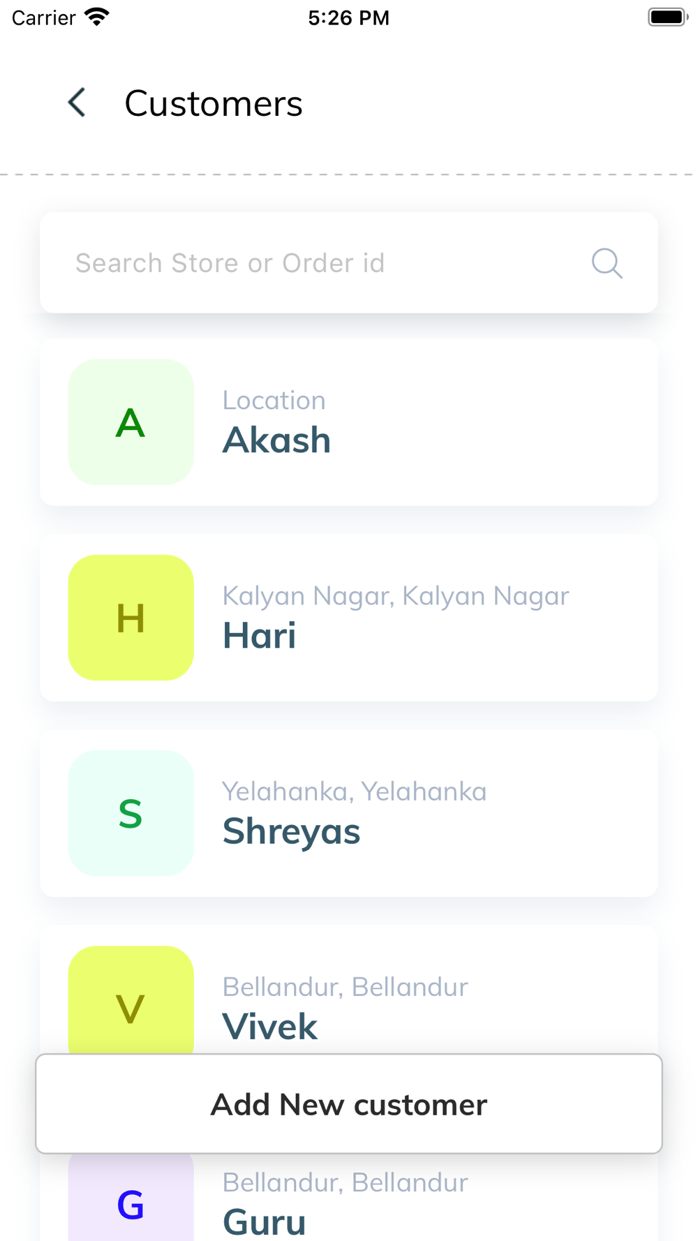Tap the yellow V avatar for Vivek
The width and height of the screenshot is (698, 1241).
pyautogui.click(x=131, y=1000)
